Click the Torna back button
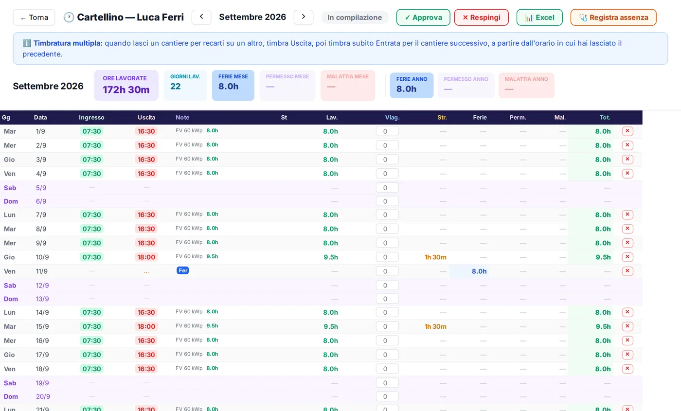Viewport: 681px width, 411px height. (34, 18)
